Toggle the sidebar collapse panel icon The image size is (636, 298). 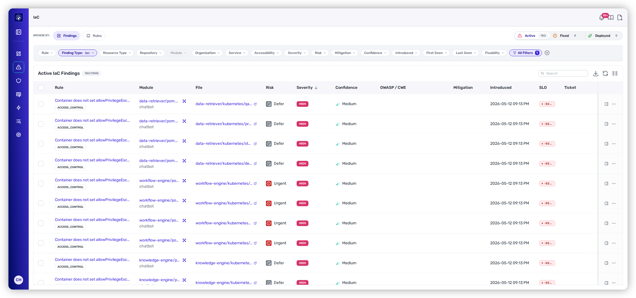tap(19, 32)
